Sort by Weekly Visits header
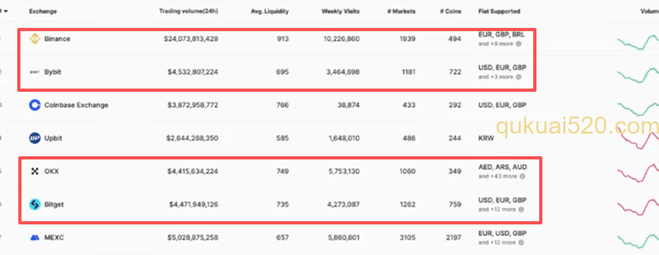This screenshot has height=255, width=659. click(341, 11)
